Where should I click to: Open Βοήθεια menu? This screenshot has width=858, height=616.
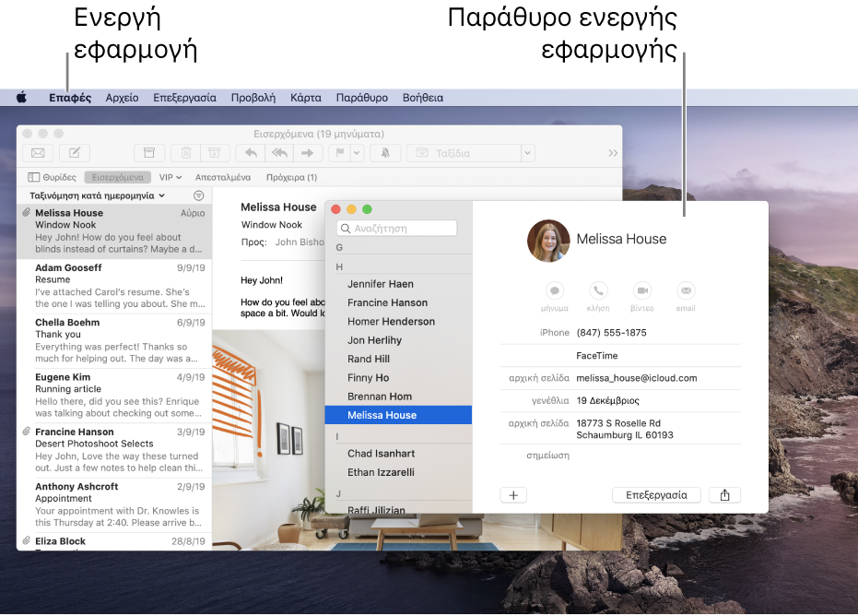tap(422, 98)
